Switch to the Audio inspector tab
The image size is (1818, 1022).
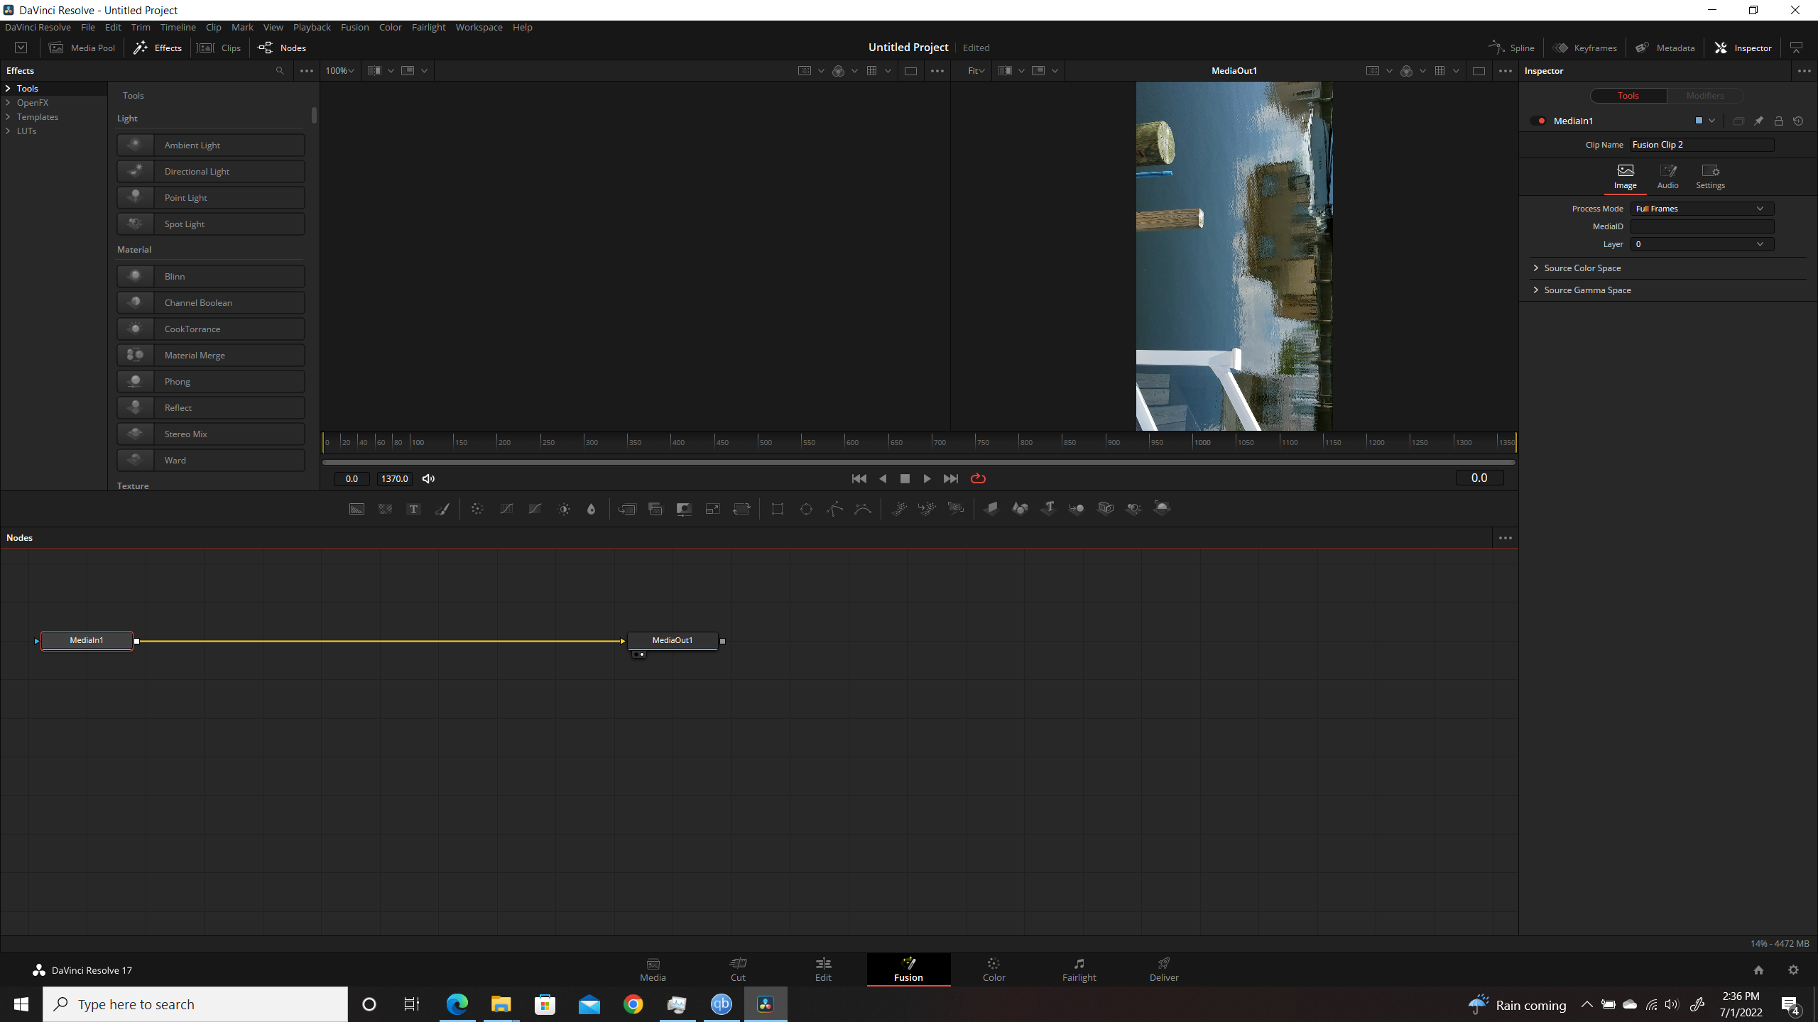1667,177
